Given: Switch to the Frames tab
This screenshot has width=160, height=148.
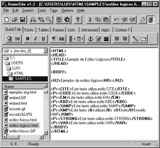Looking at the screenshot, I should coord(58,30).
